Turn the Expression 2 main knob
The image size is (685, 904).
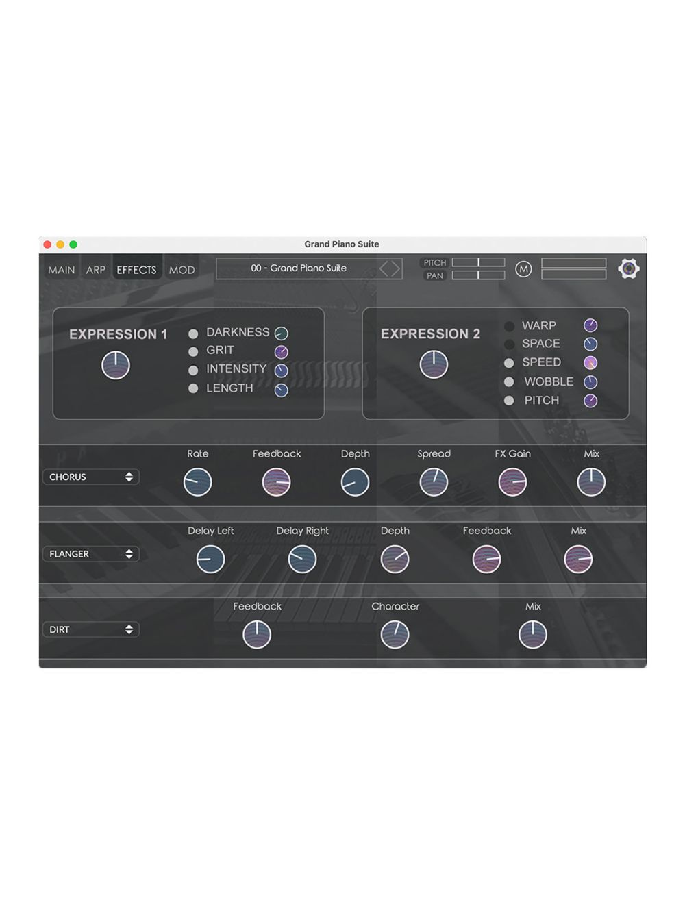(x=432, y=362)
